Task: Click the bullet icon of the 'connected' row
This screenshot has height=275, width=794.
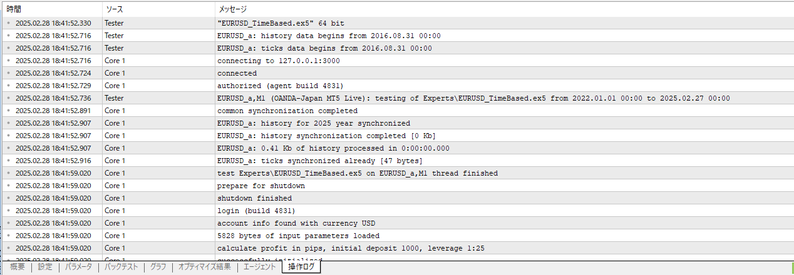Action: click(9, 73)
